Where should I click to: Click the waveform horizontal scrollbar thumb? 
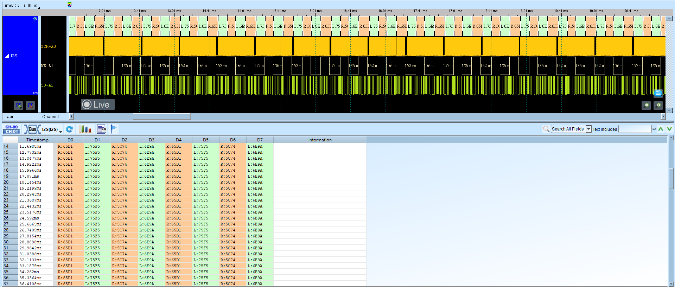click(162, 116)
